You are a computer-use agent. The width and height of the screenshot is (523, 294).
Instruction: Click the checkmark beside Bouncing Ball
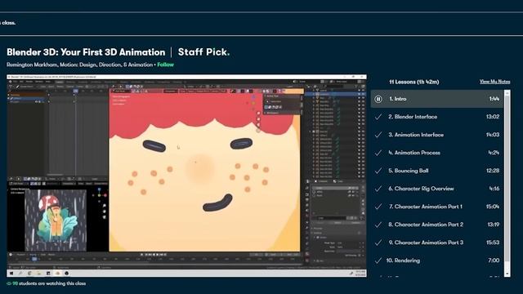click(x=378, y=171)
